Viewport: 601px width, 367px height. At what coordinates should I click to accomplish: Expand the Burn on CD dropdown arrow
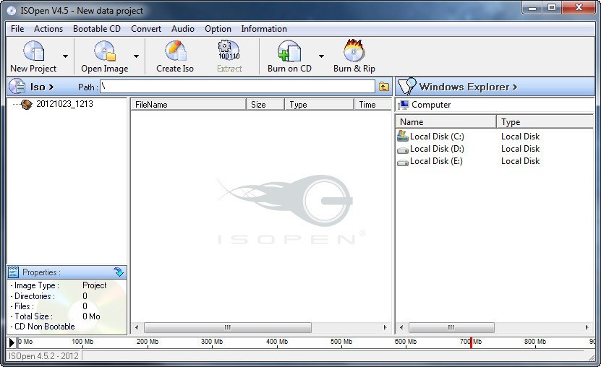pyautogui.click(x=321, y=56)
